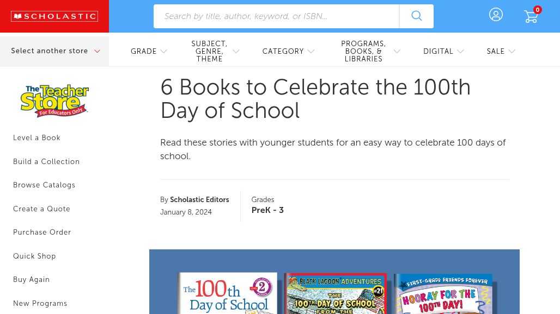Image resolution: width=560 pixels, height=314 pixels.
Task: Open the user account icon
Action: click(x=496, y=15)
